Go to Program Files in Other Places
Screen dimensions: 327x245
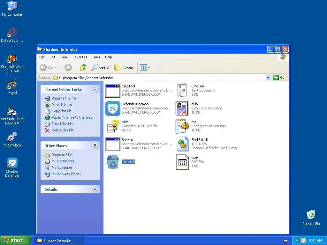pos(62,155)
